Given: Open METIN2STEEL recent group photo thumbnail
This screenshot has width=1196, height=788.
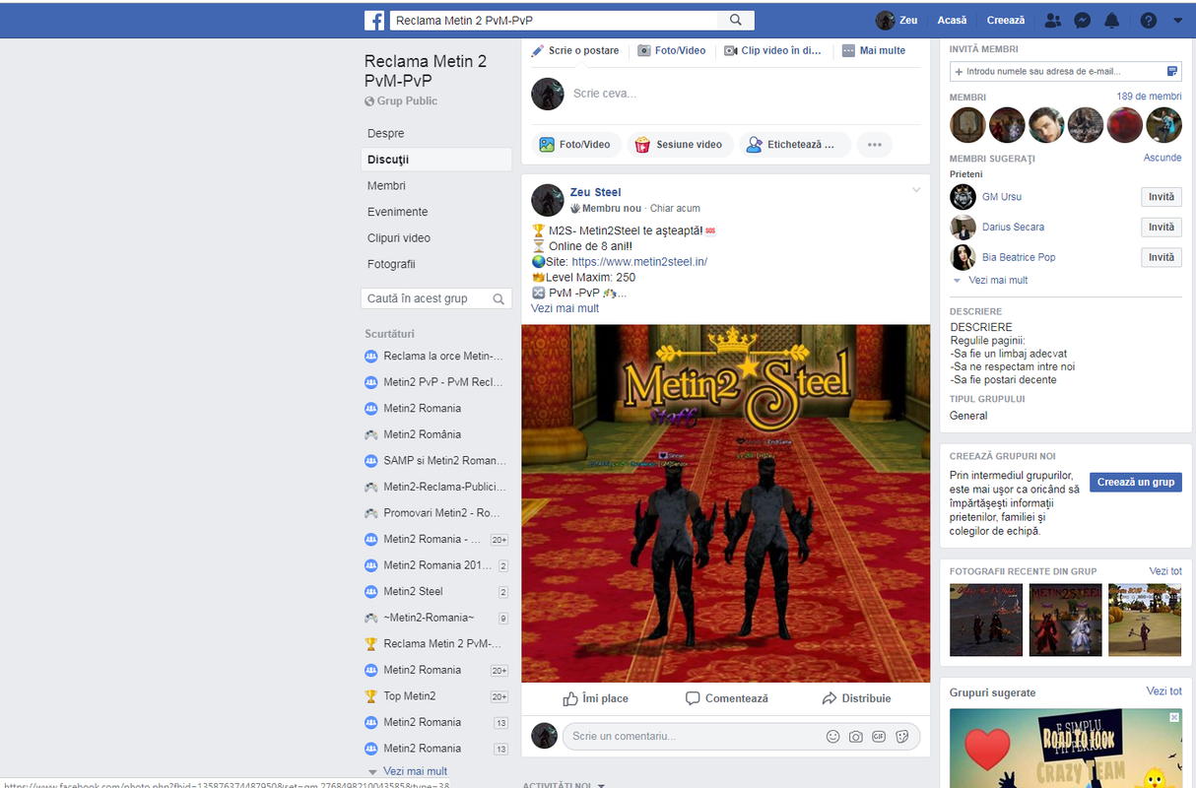Looking at the screenshot, I should (1065, 620).
